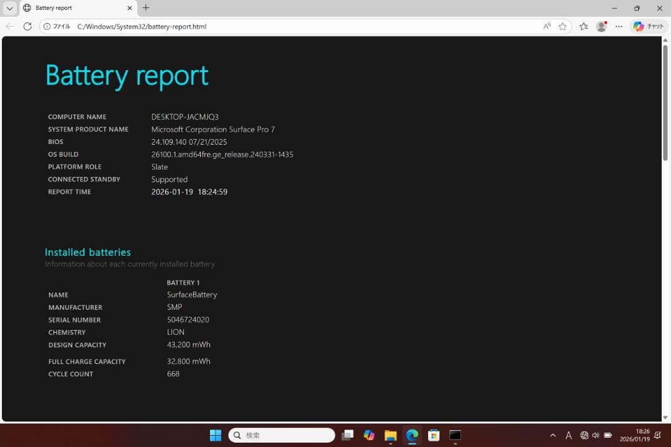Refresh the battery report page
Screen dimensions: 671x447
pyautogui.click(x=27, y=27)
